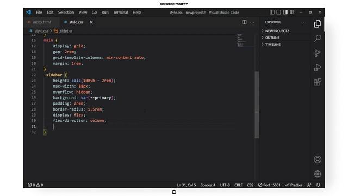The image size is (348, 196).
Task: Click Prettier in the status bar
Action: pos(294,185)
